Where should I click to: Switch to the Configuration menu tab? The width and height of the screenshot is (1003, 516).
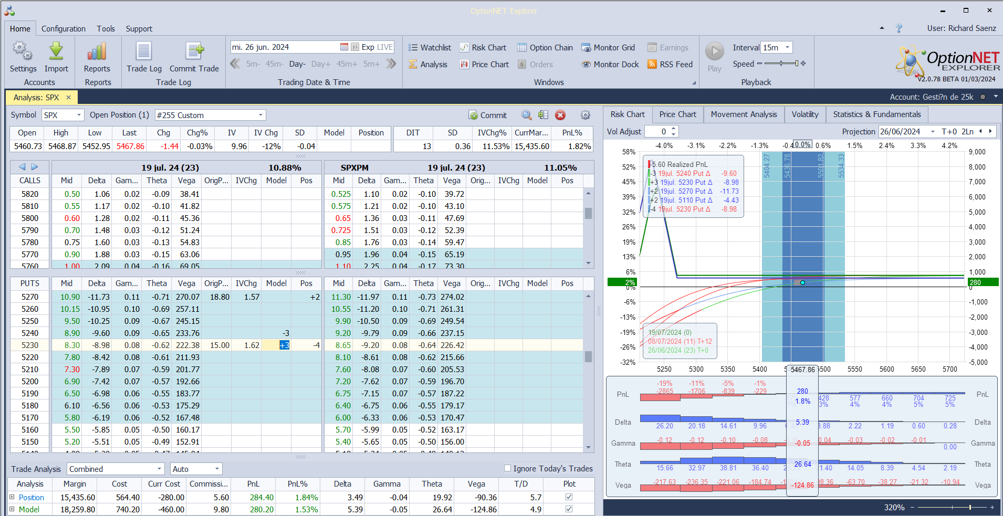click(63, 29)
